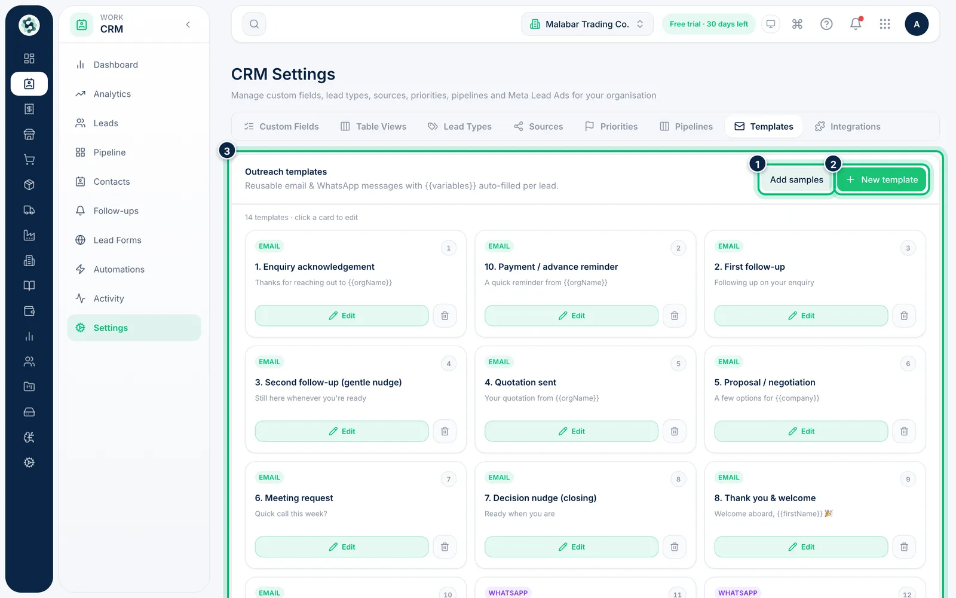This screenshot has height=598, width=956.
Task: Open the factory icon in left rail
Action: pyautogui.click(x=29, y=235)
